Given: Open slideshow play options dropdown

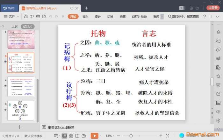Looking at the screenshot, I should pyautogui.click(x=100, y=136).
